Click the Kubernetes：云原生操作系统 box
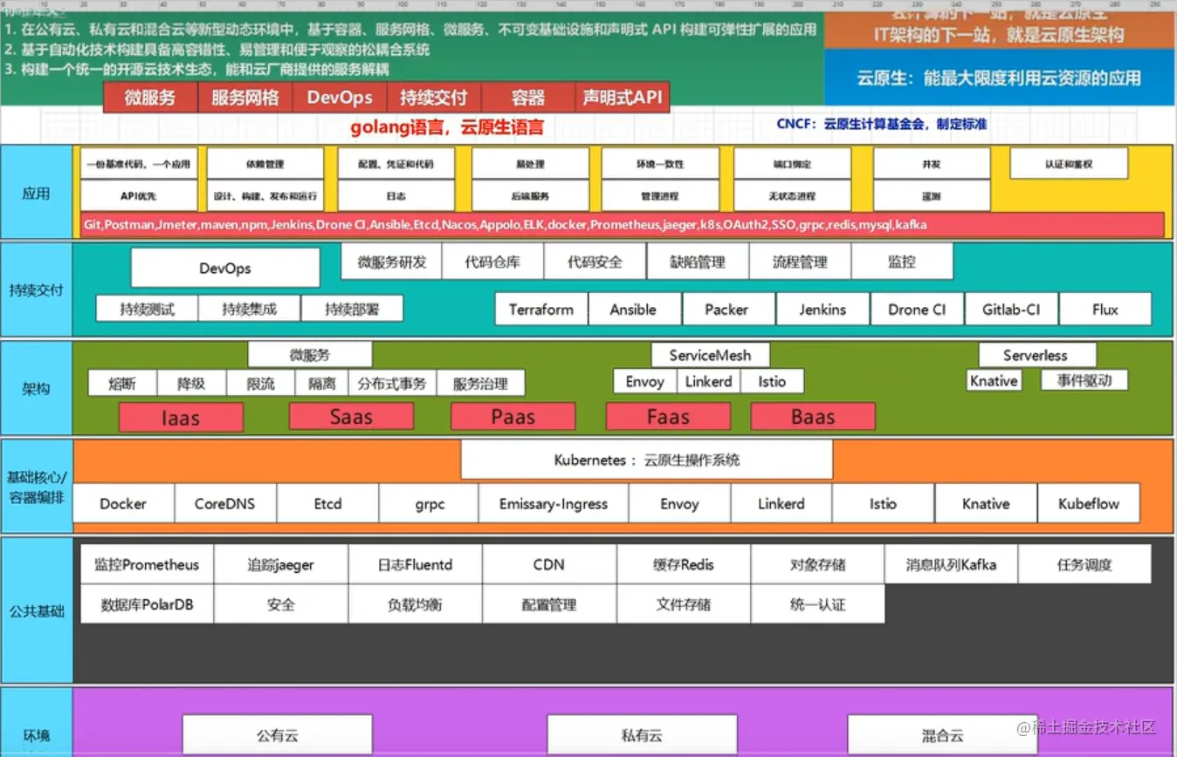 [647, 460]
